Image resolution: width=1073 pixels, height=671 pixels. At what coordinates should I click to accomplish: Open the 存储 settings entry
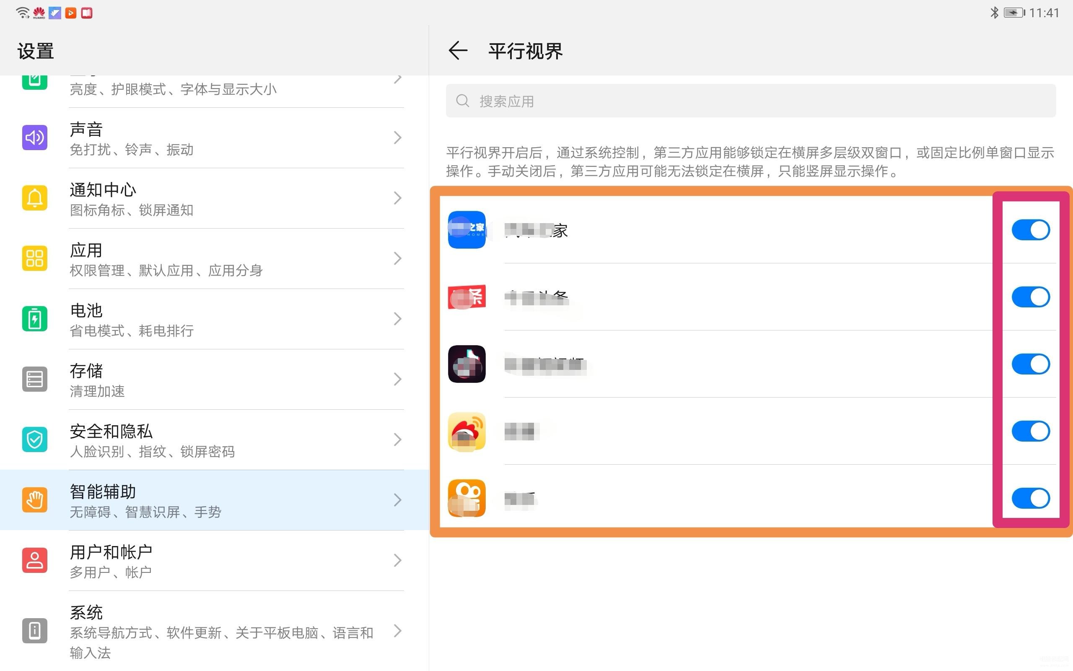point(214,379)
